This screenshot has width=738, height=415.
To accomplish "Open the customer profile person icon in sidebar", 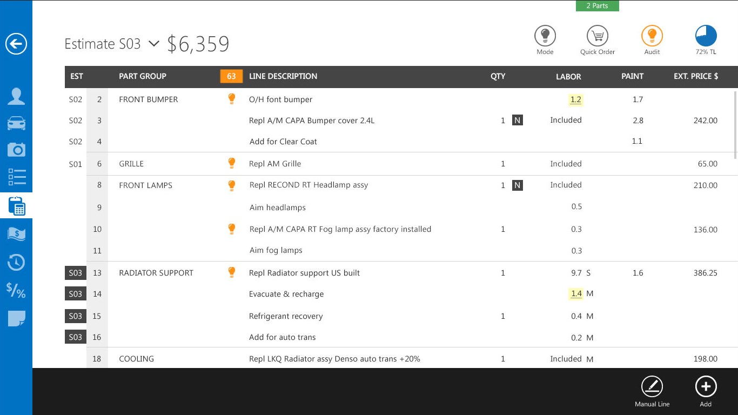I will pos(17,96).
